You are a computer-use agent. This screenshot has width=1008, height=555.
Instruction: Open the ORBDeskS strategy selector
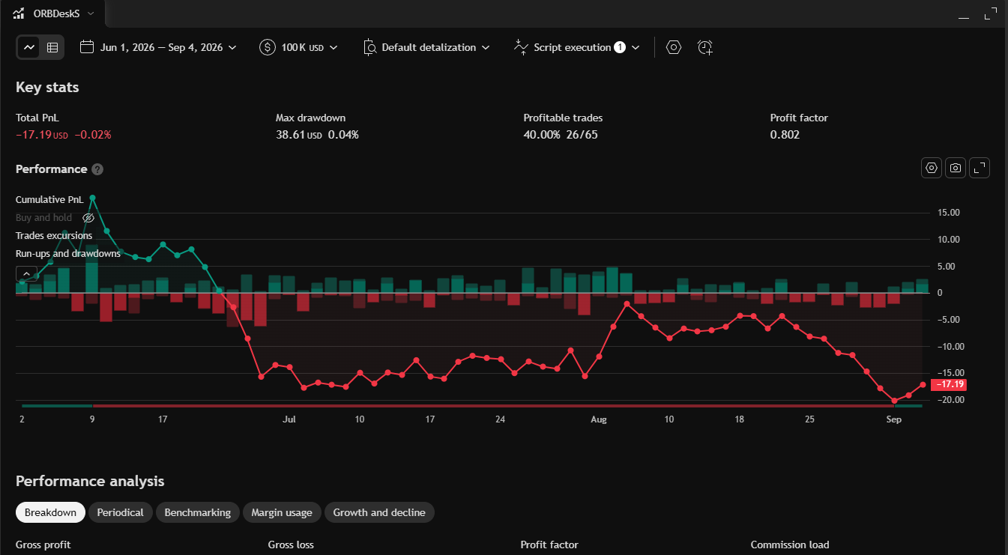(54, 13)
